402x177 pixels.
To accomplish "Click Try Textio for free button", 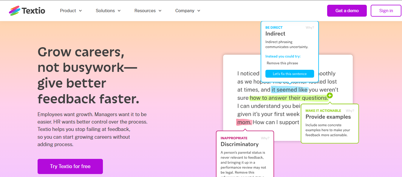I will coord(70,166).
